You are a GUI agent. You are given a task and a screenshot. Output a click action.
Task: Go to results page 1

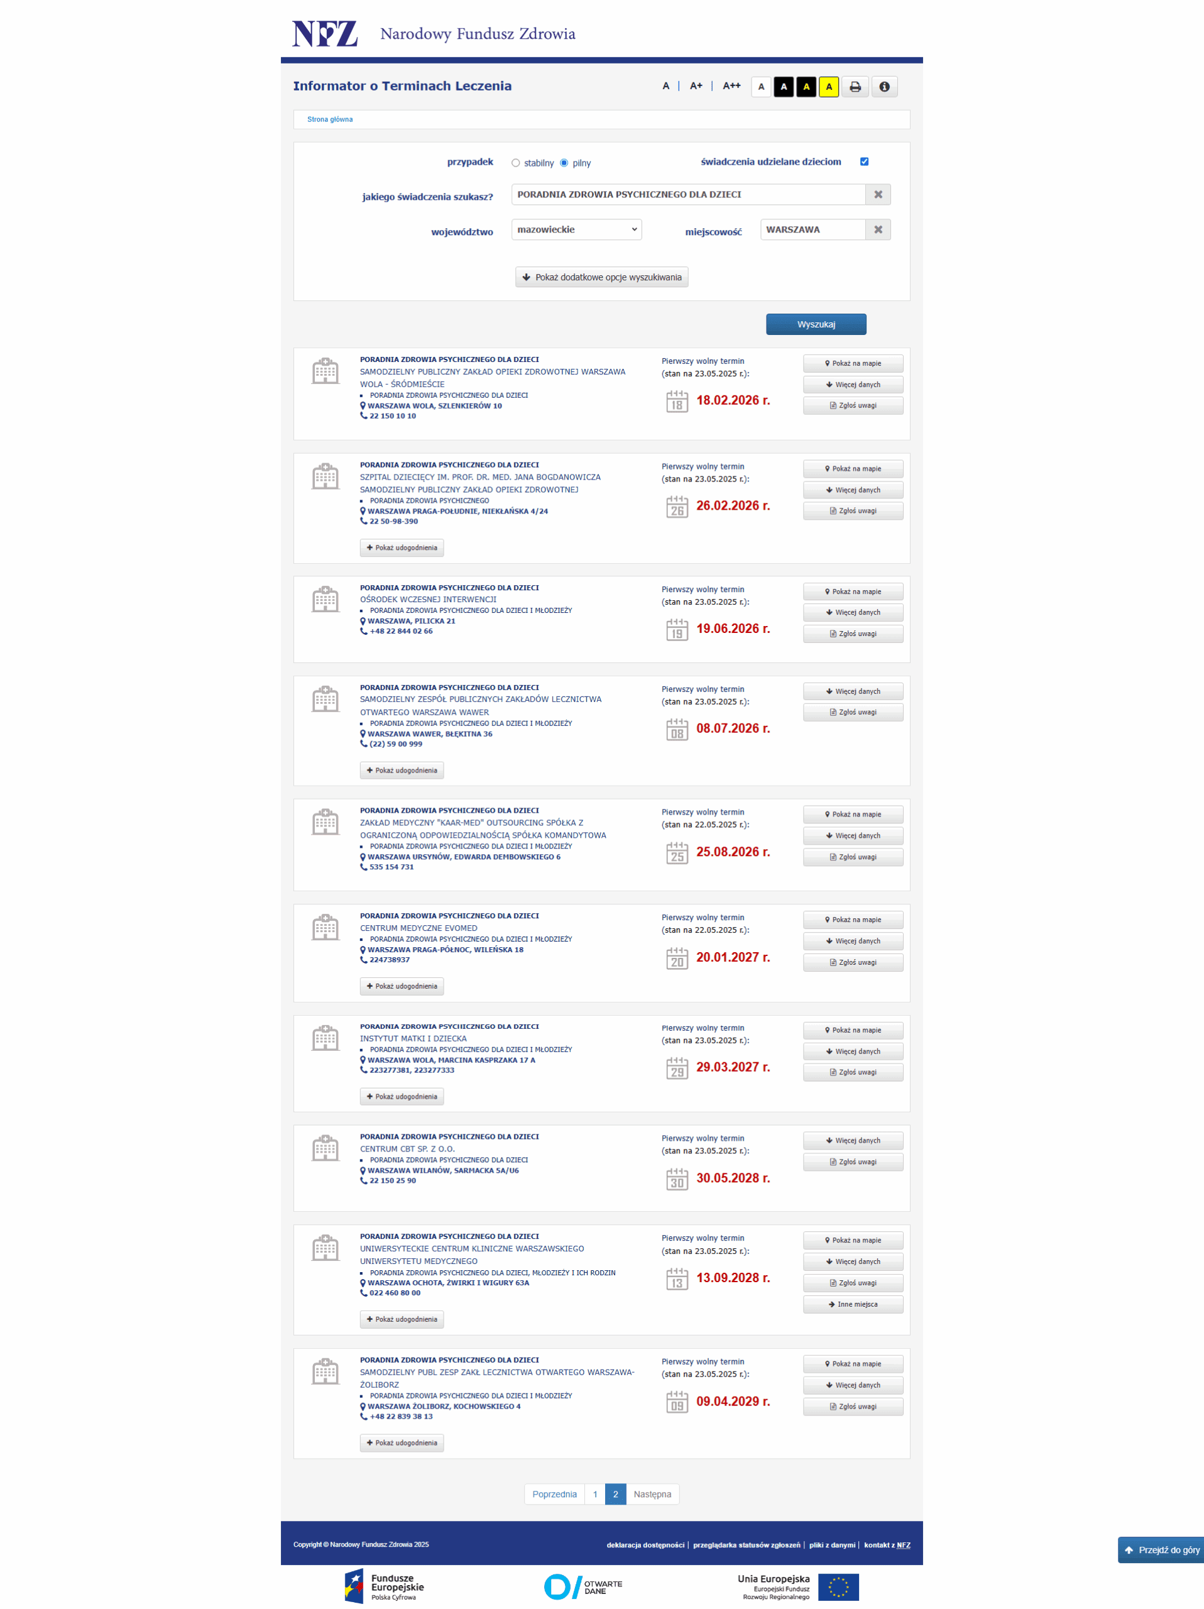[594, 1494]
